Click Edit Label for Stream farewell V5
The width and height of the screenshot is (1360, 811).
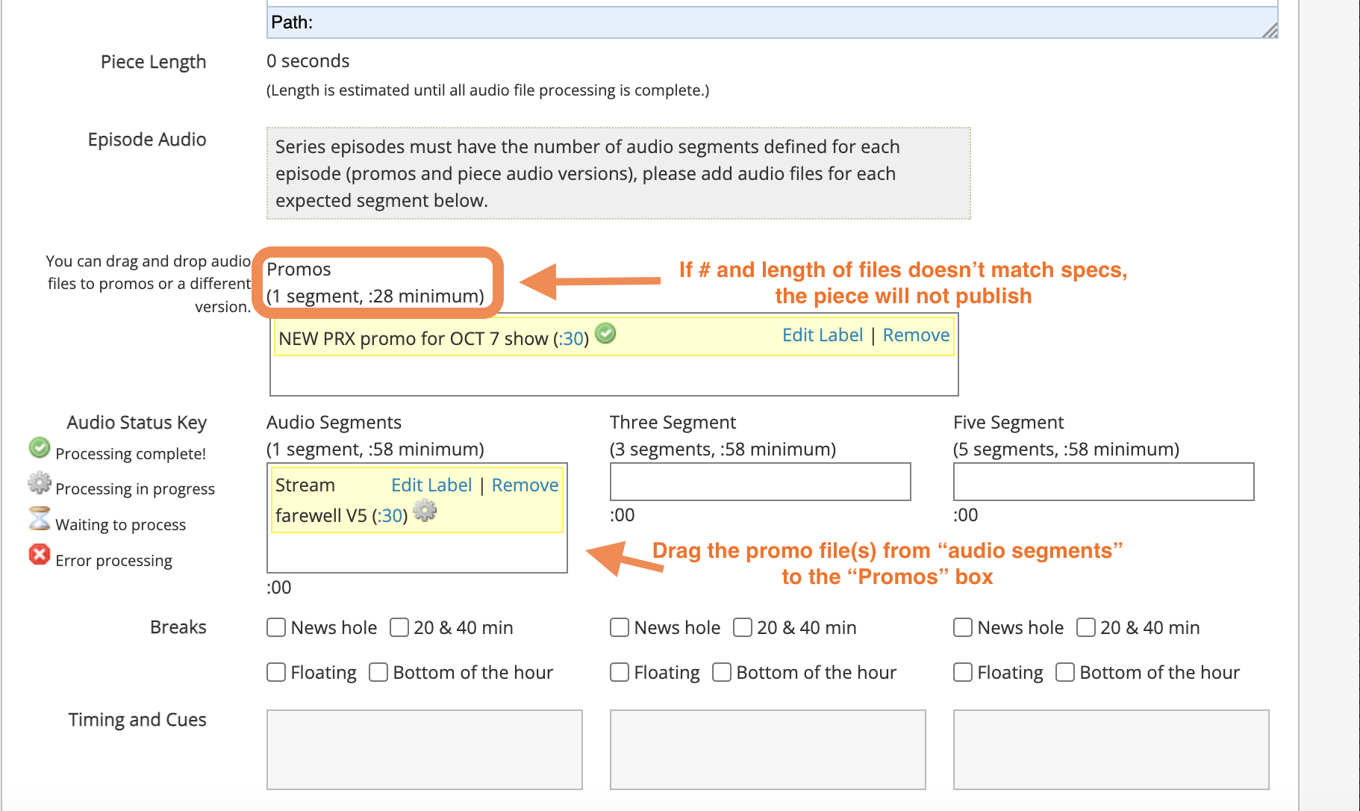point(431,485)
